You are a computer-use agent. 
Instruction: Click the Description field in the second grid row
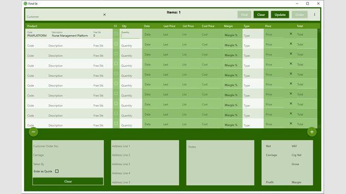tap(56, 46)
